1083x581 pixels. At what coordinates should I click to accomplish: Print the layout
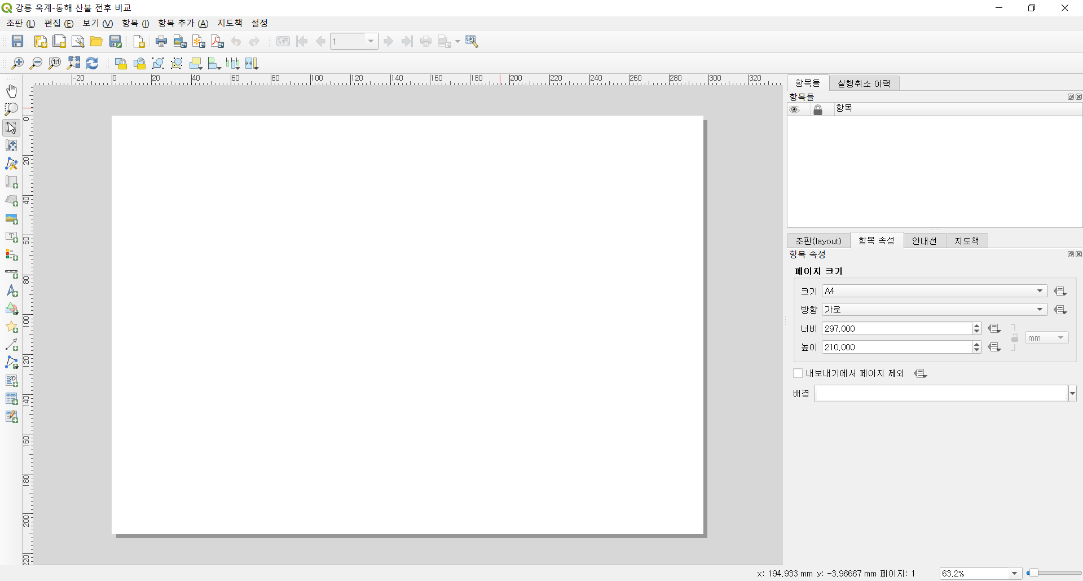(x=161, y=41)
